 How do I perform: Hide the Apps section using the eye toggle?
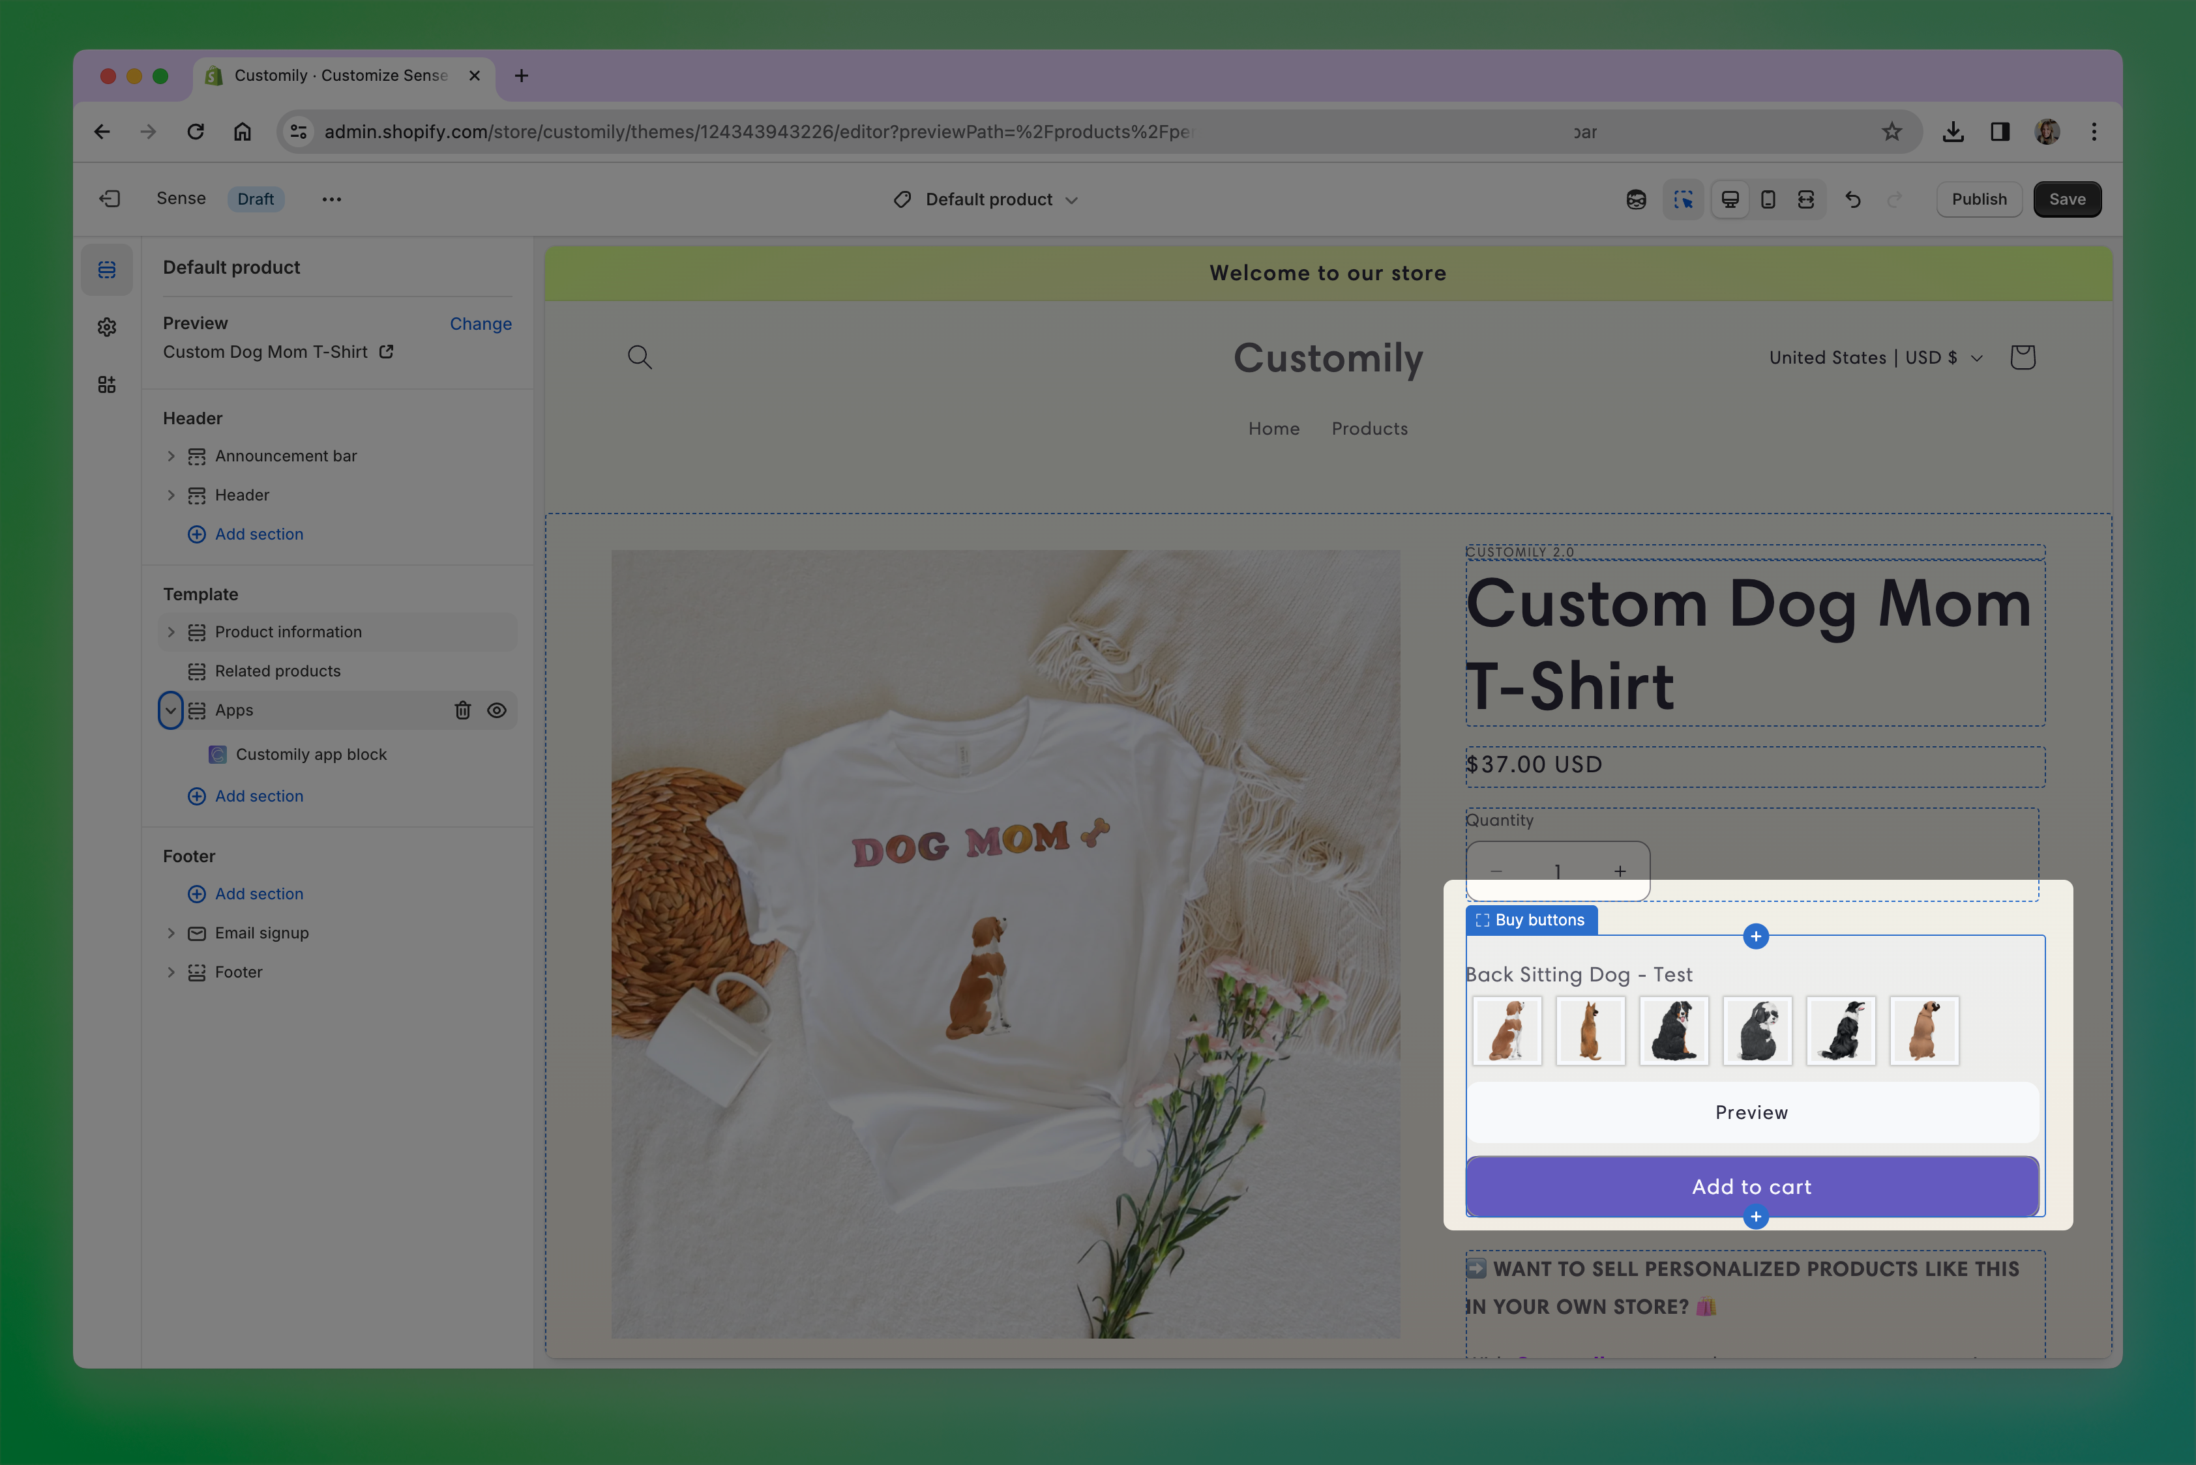(496, 710)
